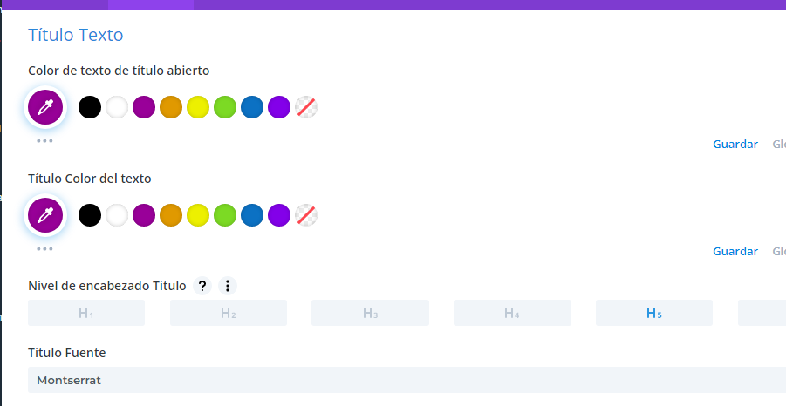This screenshot has height=406, width=786.
Task: Open the Título Fuente Montserrat font dropdown
Action: coord(407,380)
